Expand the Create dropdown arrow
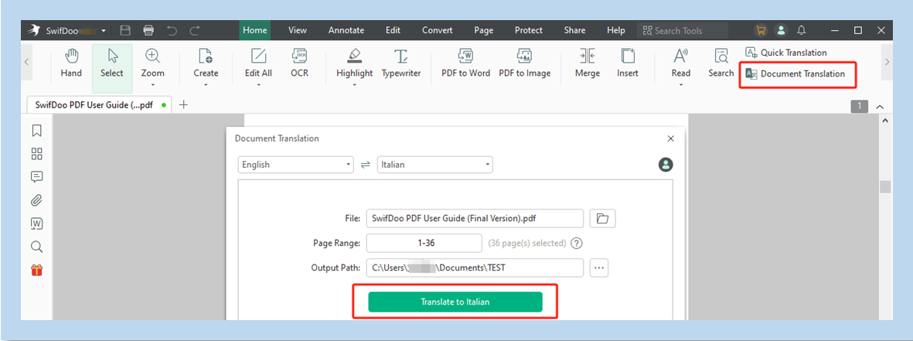913x341 pixels. pos(206,85)
